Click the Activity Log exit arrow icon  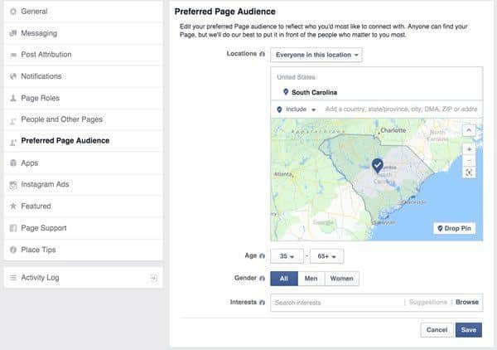[153, 279]
